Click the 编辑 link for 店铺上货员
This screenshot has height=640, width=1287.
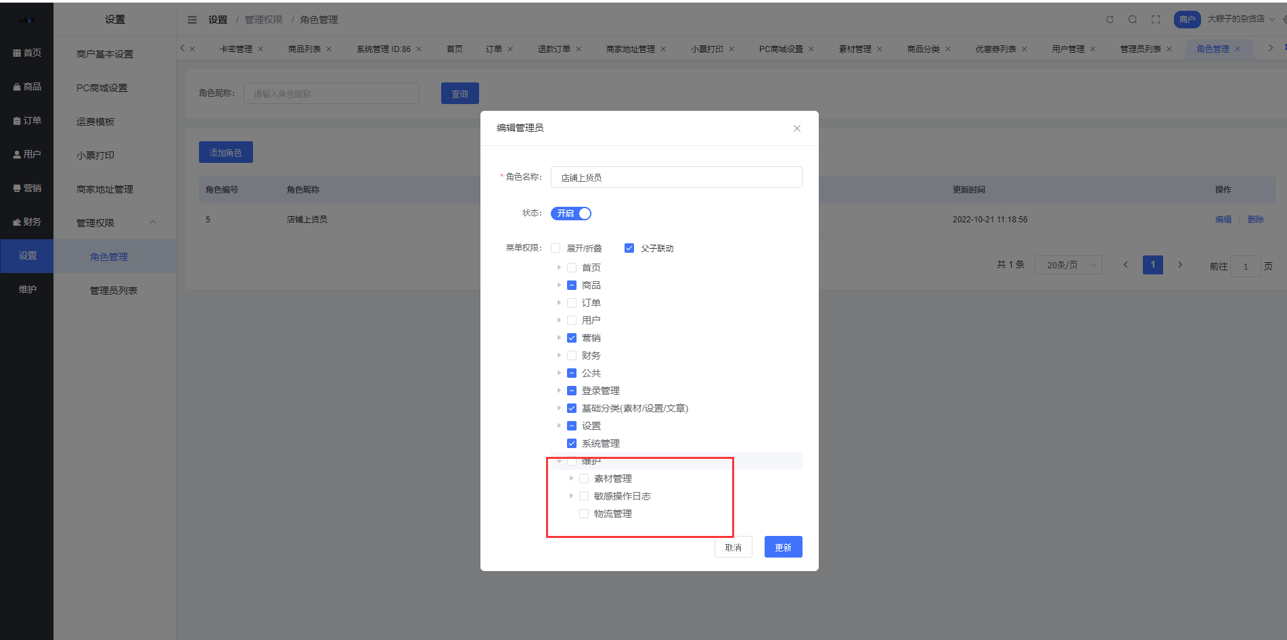[1223, 220]
